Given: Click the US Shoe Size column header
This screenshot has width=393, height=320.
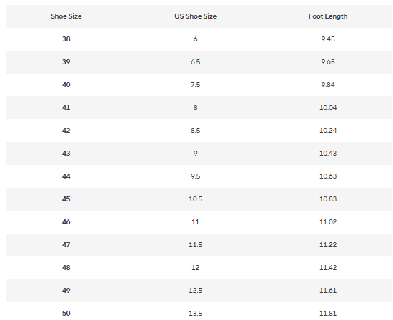Looking at the screenshot, I should 196,16.
